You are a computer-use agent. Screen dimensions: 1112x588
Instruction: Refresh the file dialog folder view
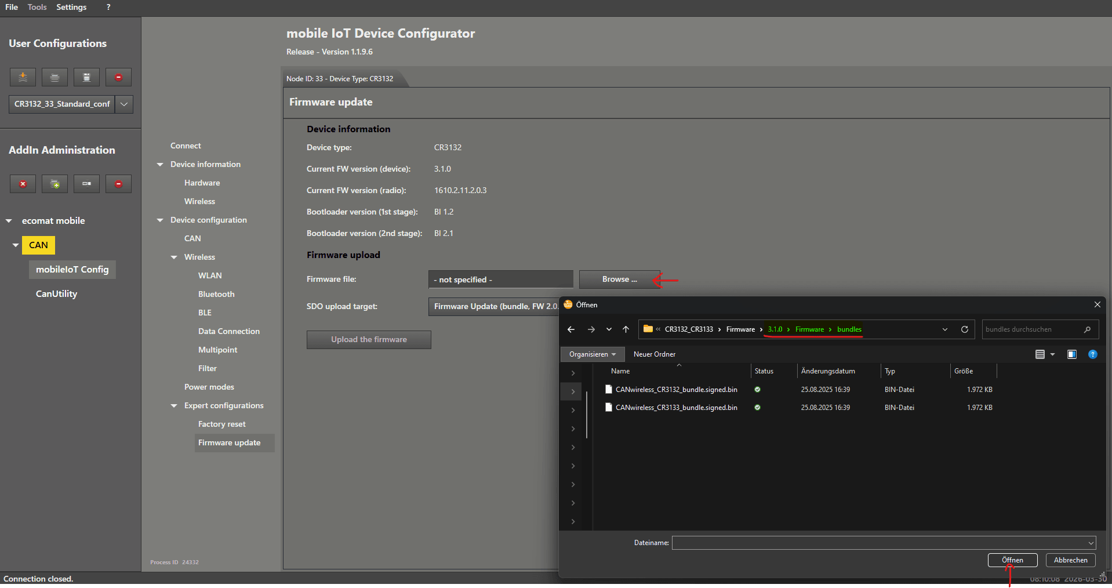(965, 329)
